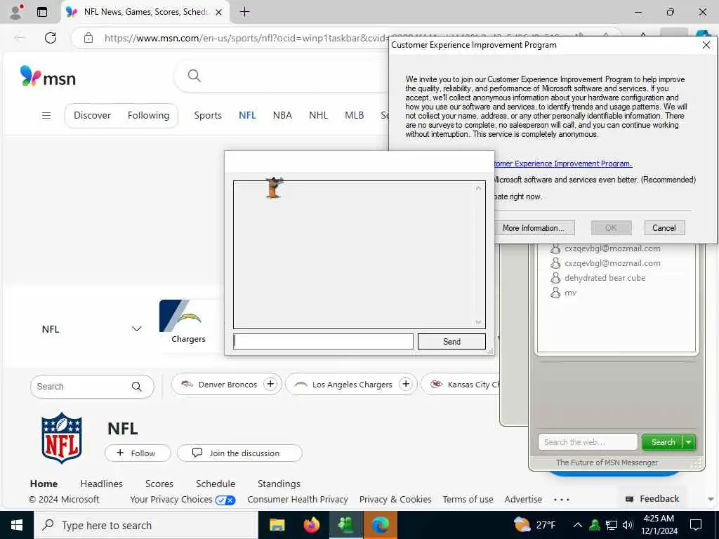
Task: Open Privacy & Cookies link
Action: [x=395, y=500]
